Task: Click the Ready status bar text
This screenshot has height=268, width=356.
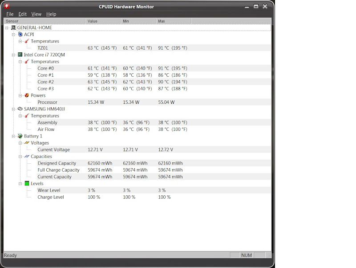Action: point(10,255)
